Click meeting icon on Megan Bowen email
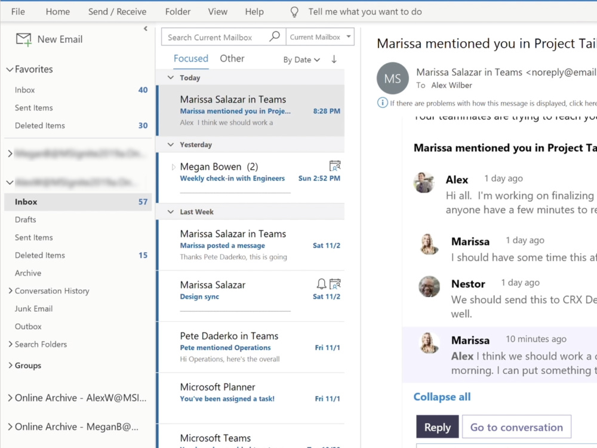The image size is (597, 448). coord(335,166)
